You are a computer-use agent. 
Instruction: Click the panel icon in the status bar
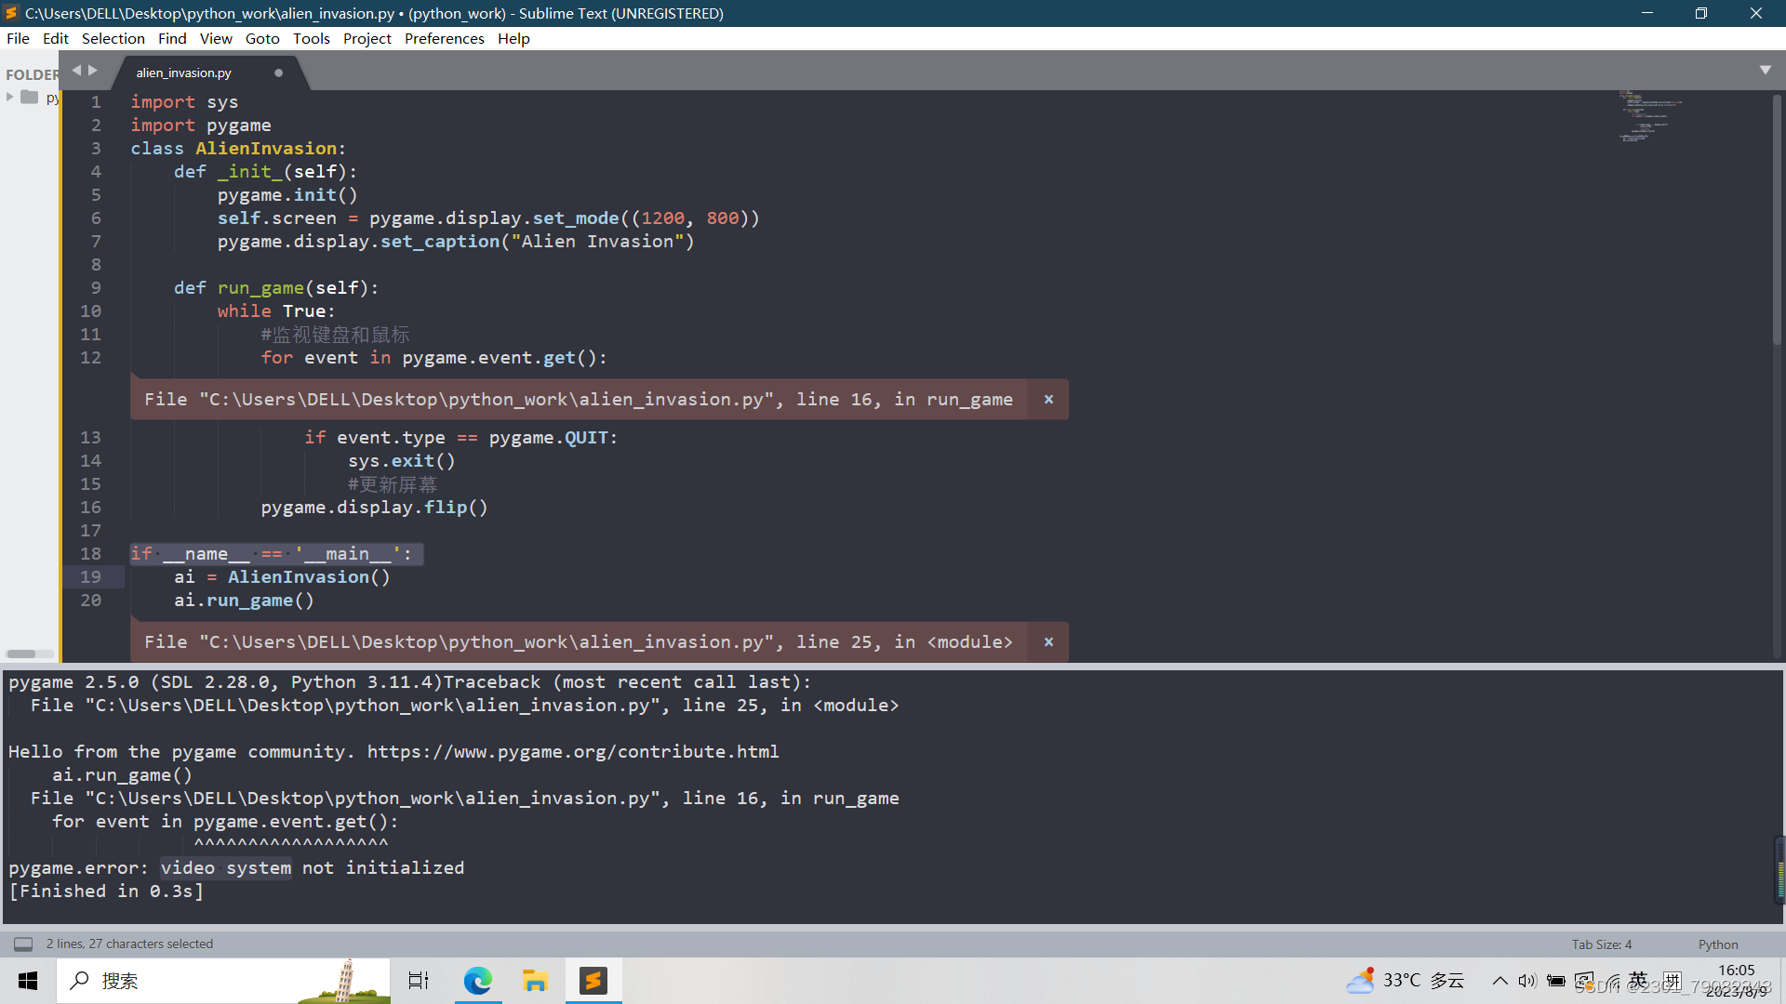[x=22, y=944]
